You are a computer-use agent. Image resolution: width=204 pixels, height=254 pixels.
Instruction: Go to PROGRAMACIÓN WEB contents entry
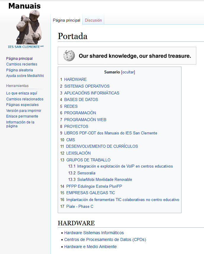85,120
